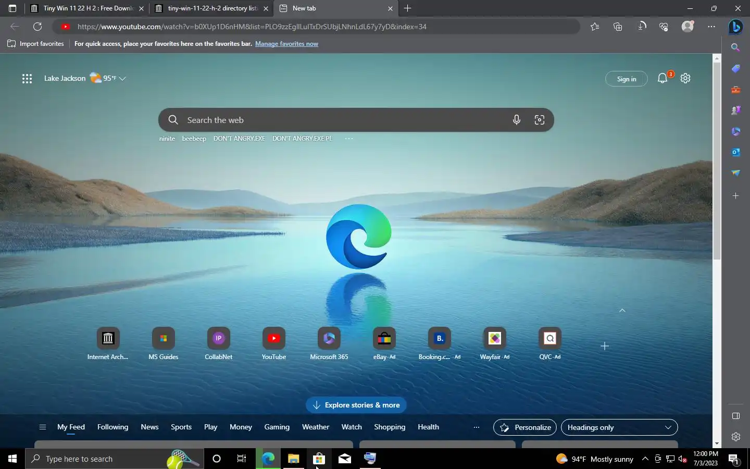Open the Outlook sidebar icon
750x469 pixels.
tap(735, 152)
